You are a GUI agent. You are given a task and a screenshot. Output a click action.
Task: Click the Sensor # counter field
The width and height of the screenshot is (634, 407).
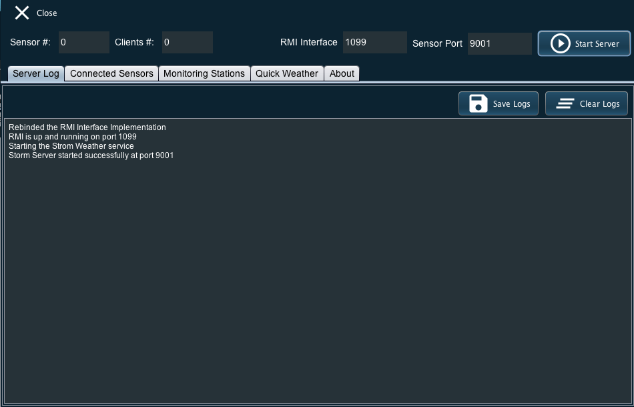[x=83, y=42]
